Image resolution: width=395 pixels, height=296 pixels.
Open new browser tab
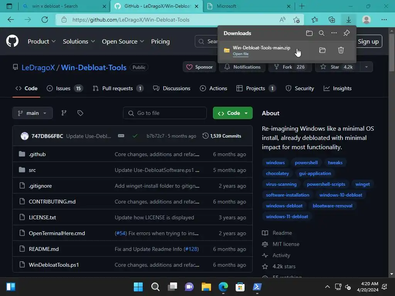pyautogui.click(x=302, y=6)
